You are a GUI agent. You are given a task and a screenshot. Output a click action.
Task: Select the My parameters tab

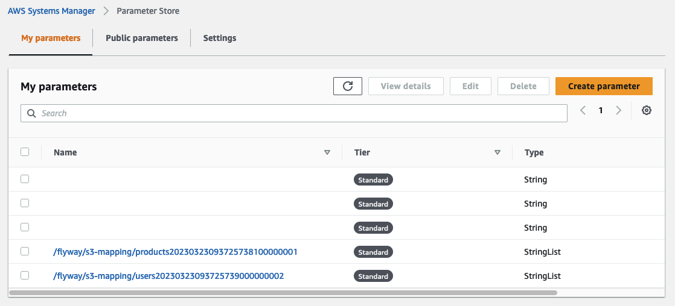point(51,38)
